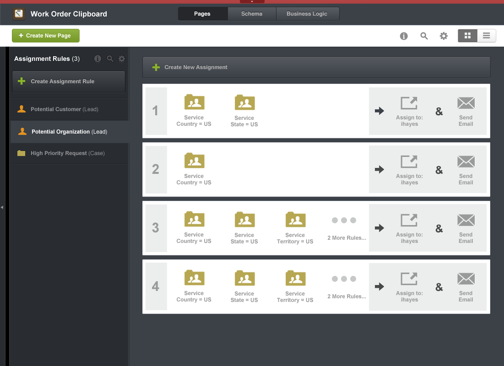Screen dimensions: 504x366
Task: Expand 2 More Rules in row 4
Action: 347,287
